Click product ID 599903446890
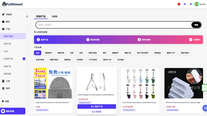The image size is (207, 116). (172, 110)
